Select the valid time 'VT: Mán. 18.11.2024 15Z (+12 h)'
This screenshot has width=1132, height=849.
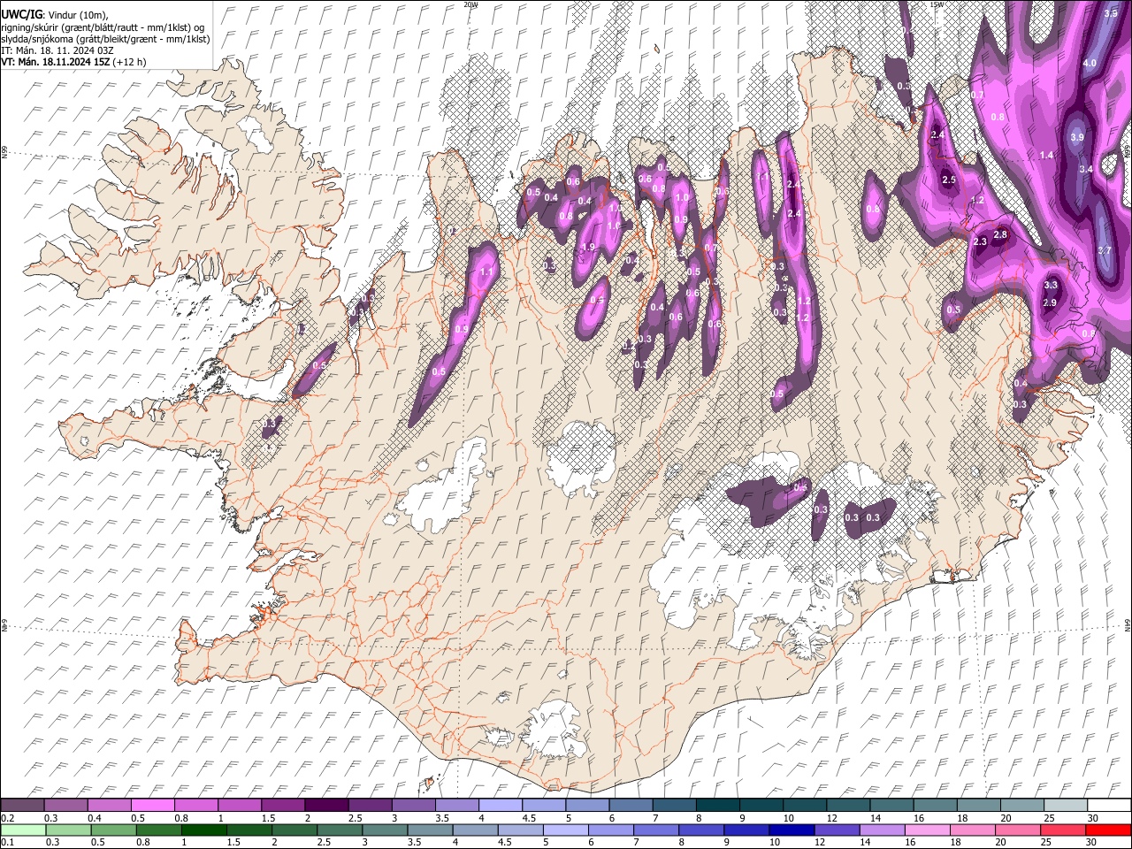click(73, 62)
